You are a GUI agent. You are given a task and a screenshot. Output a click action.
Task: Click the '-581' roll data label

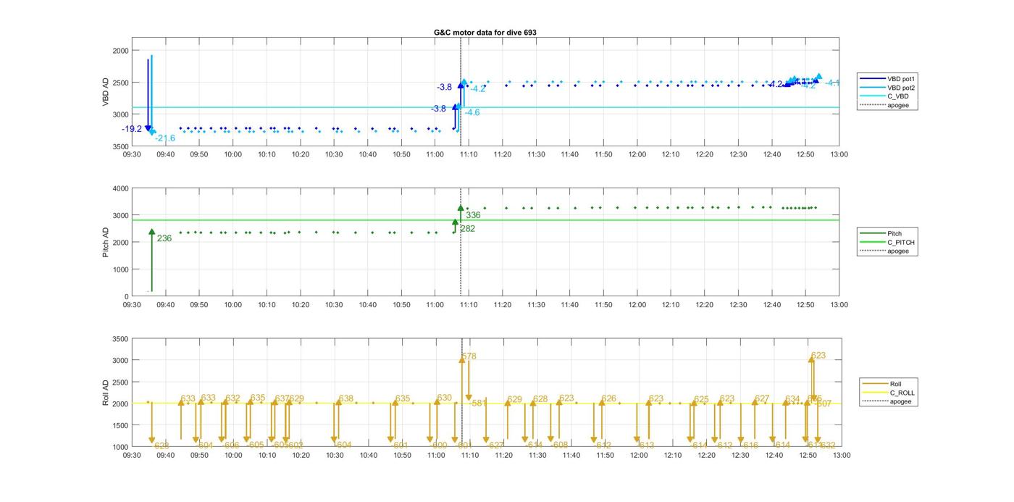(x=478, y=403)
